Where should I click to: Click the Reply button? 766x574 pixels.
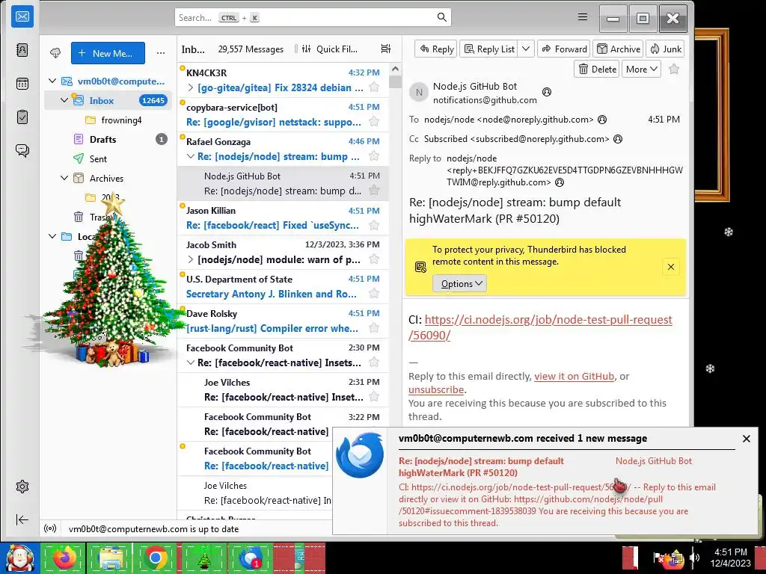pyautogui.click(x=436, y=49)
